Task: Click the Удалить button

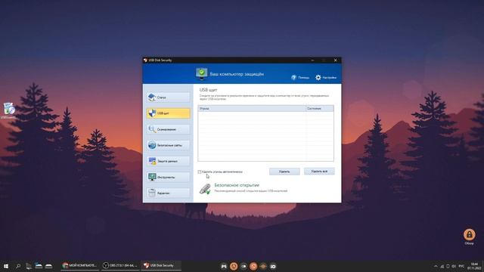Action: 284,172
